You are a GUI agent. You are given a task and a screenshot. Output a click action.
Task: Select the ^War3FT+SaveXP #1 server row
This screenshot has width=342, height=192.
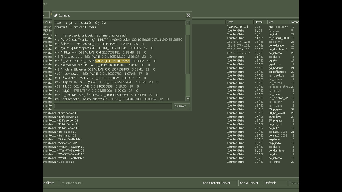click(x=171, y=147)
